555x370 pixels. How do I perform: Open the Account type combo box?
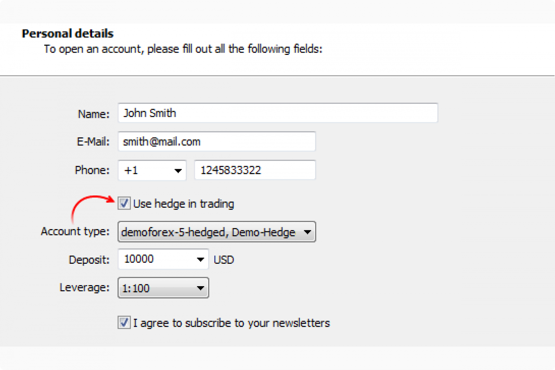click(x=217, y=232)
